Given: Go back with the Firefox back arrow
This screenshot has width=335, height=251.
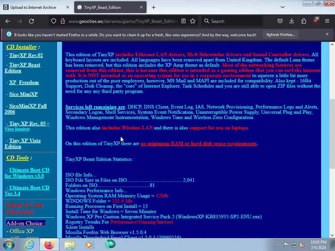Looking at the screenshot, I should [8, 21].
